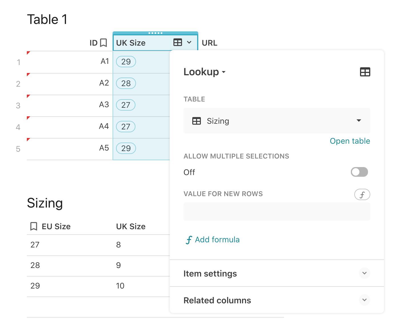This screenshot has height=321, width=400.
Task: Toggle Allow Multiple Selections switch on
Action: point(359,172)
